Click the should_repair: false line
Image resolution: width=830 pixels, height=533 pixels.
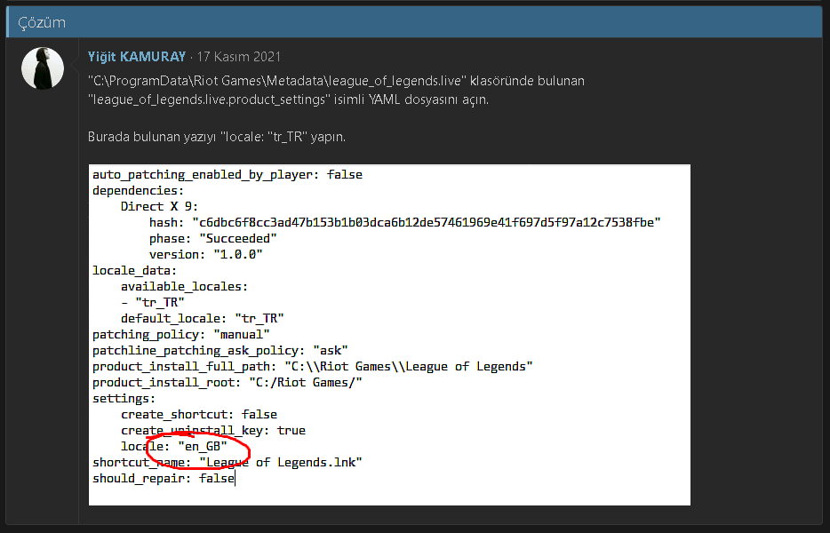[164, 479]
